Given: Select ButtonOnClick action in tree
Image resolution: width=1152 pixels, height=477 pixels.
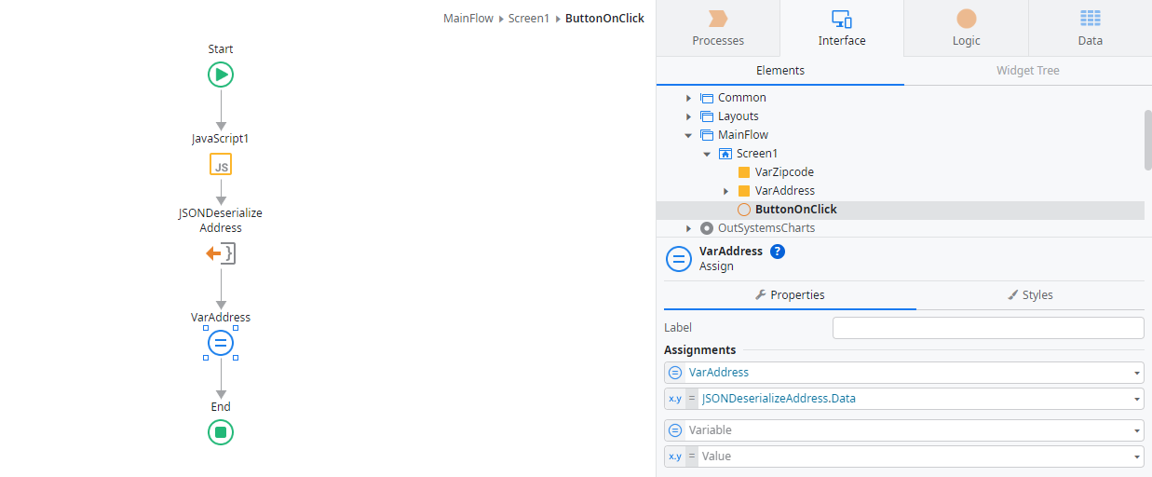Looking at the screenshot, I should pyautogui.click(x=795, y=210).
